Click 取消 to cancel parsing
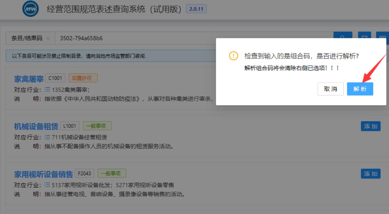 (x=330, y=89)
